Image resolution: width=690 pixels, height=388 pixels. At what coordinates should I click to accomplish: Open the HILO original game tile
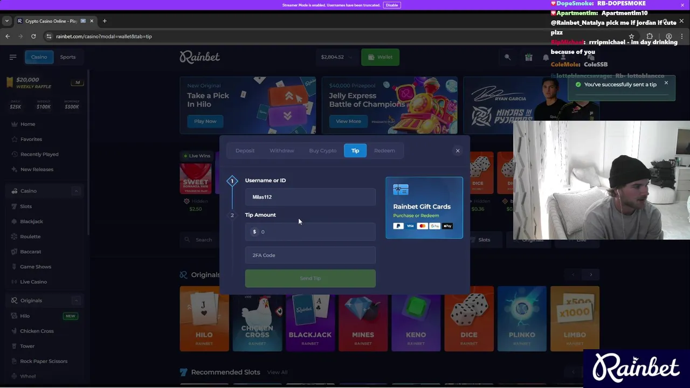[x=204, y=319]
